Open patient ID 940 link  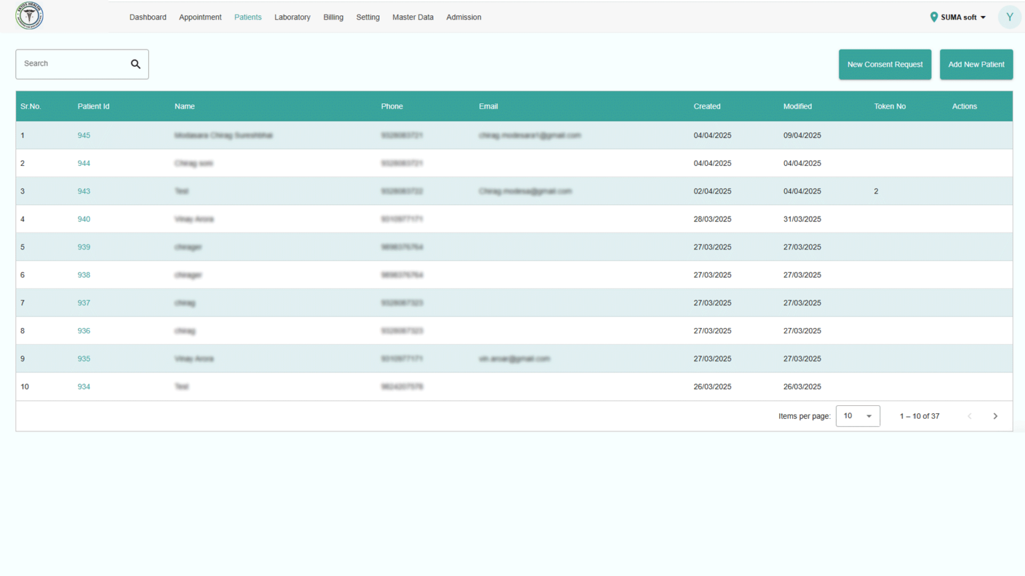point(84,219)
